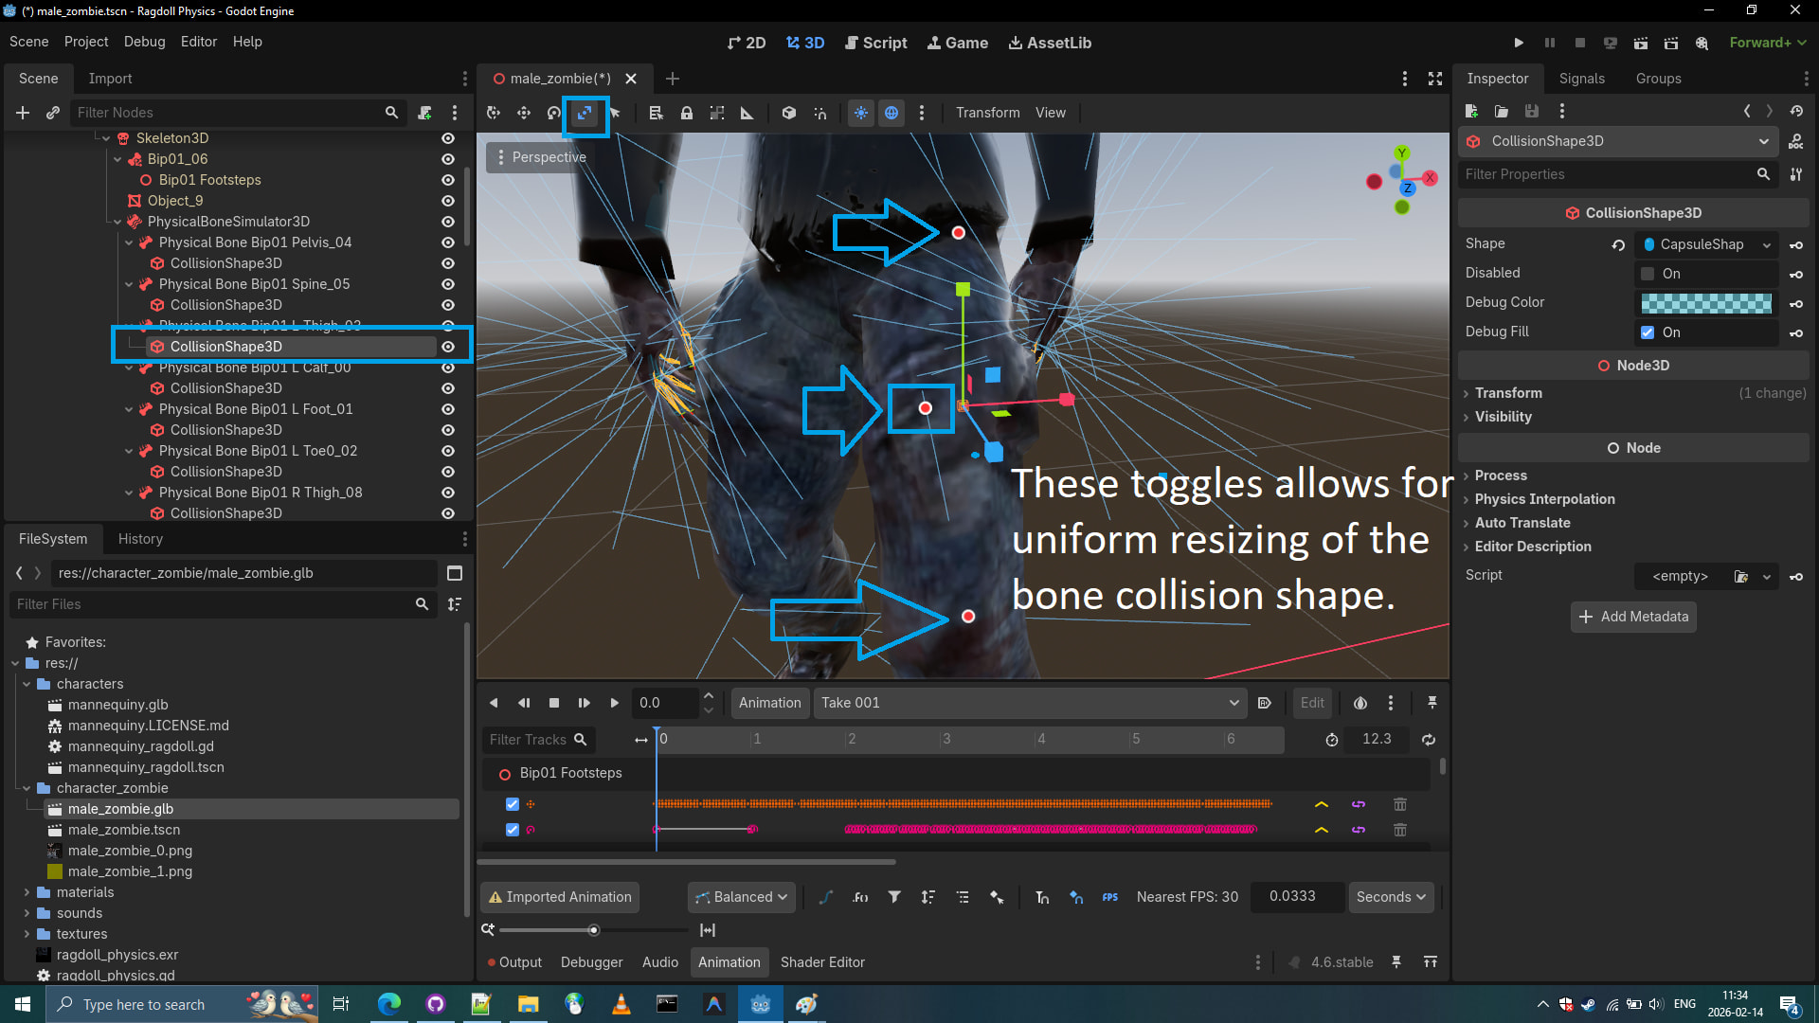
Task: Toggle distraction free mode expand icon
Action: coord(1435,79)
